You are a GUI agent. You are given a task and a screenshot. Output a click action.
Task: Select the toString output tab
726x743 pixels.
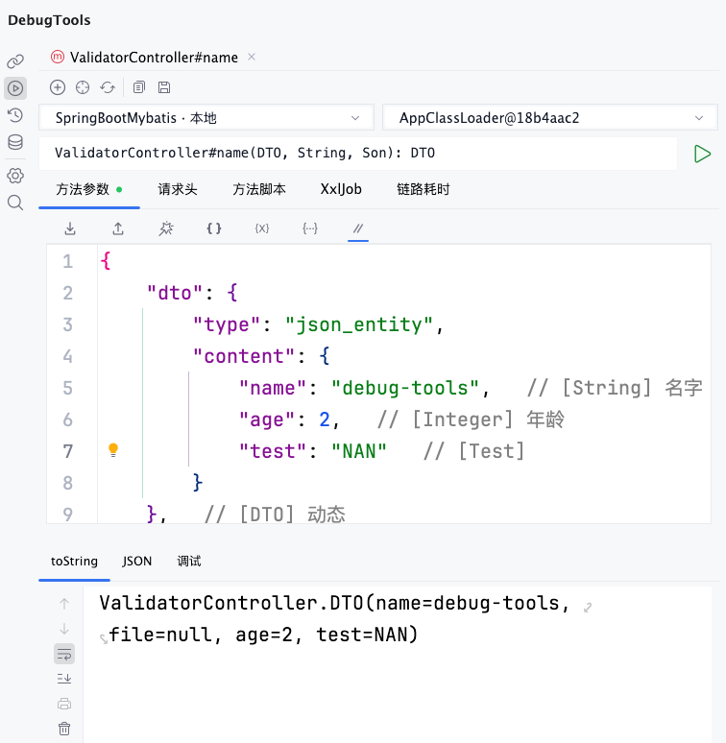(74, 561)
